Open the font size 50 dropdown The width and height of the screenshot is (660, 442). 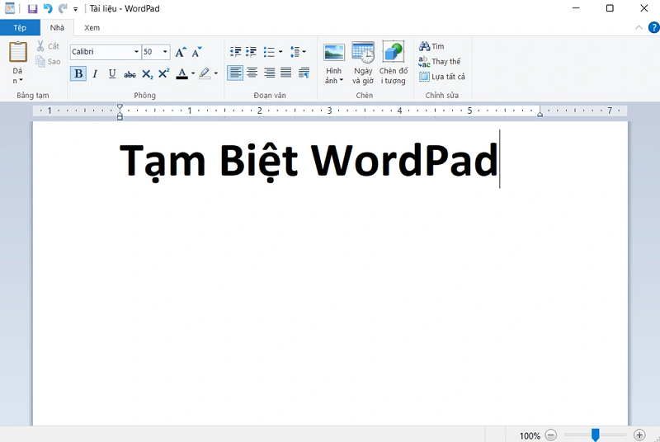click(x=165, y=52)
